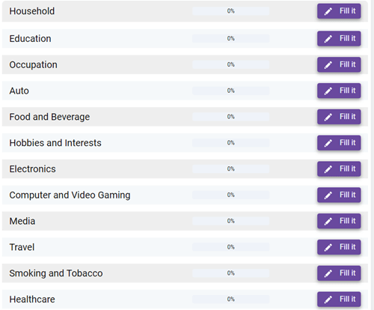
Task: Click the Smoking and Tobacco row label
Action: (56, 273)
